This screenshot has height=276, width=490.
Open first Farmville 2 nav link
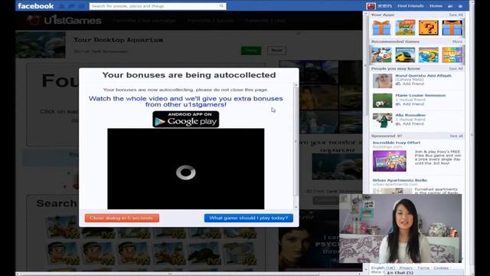[145, 21]
